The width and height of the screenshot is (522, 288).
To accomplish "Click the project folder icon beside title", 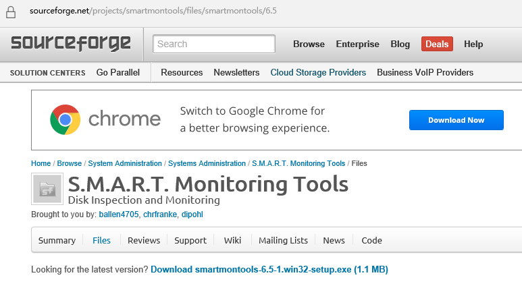I will [x=47, y=189].
